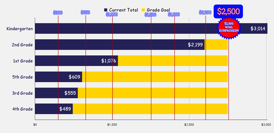Viewport: 274px width, 133px height.
Task: Click the $650 milestone marker label
Action: [x=85, y=12]
